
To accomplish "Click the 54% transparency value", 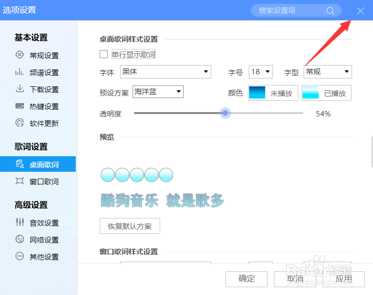I will point(323,114).
